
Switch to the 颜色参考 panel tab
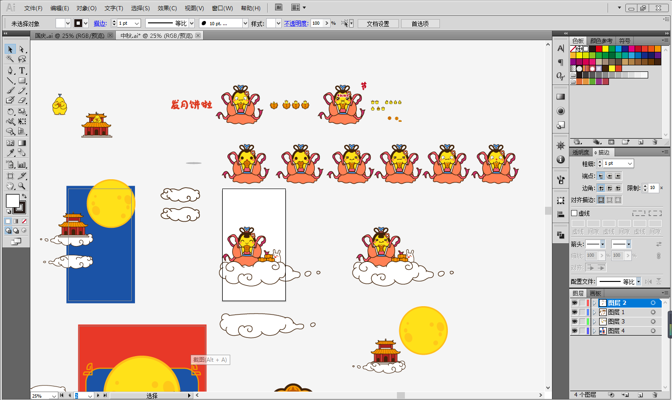point(601,41)
